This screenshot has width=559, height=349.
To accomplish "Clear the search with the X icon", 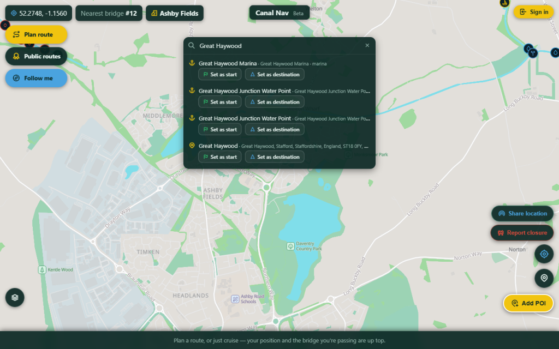I will [367, 45].
